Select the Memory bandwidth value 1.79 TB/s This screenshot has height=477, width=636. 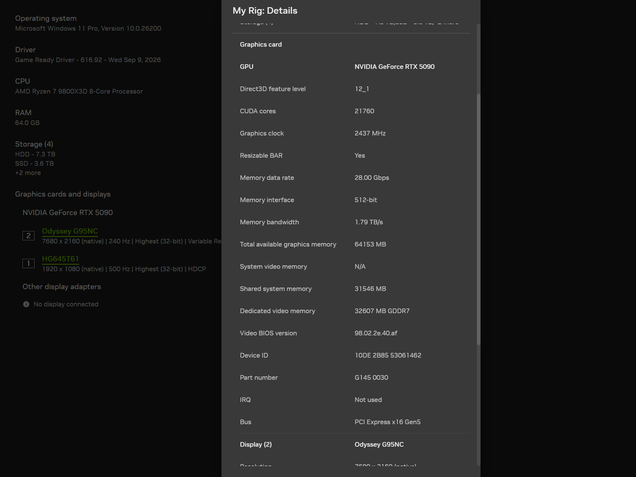369,222
